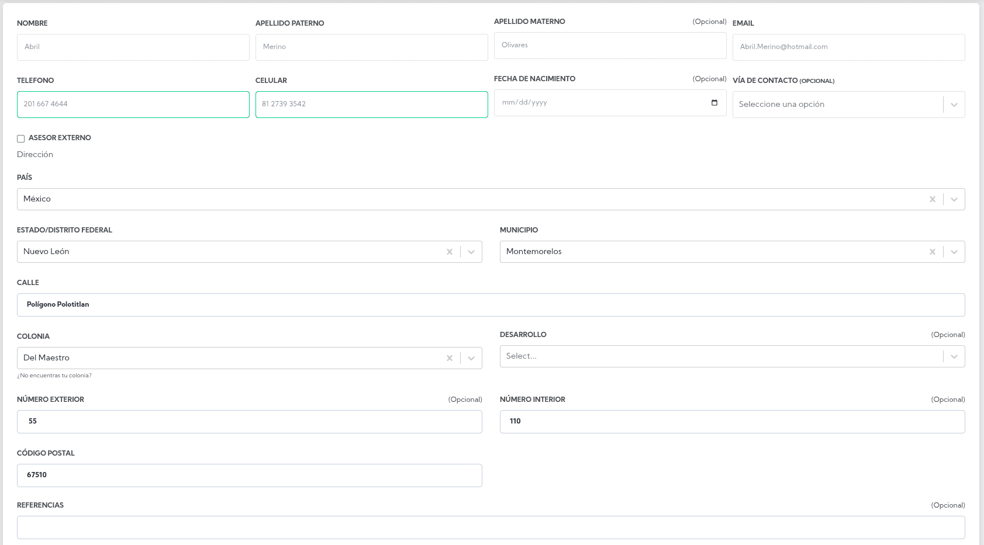The height and width of the screenshot is (545, 984).
Task: Click the empty Referencias text field
Action: click(491, 527)
